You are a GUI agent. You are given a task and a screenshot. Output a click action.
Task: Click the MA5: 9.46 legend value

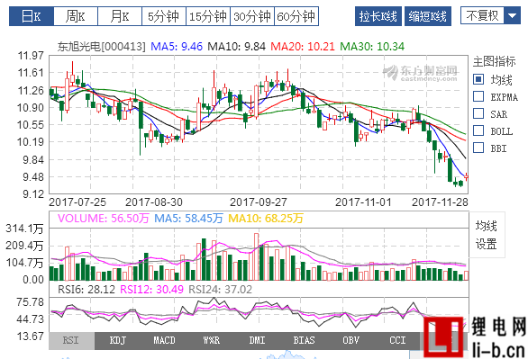177,46
